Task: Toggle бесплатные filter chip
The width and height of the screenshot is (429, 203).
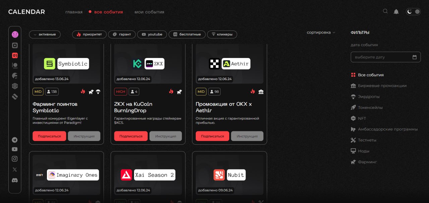Action: point(187,35)
